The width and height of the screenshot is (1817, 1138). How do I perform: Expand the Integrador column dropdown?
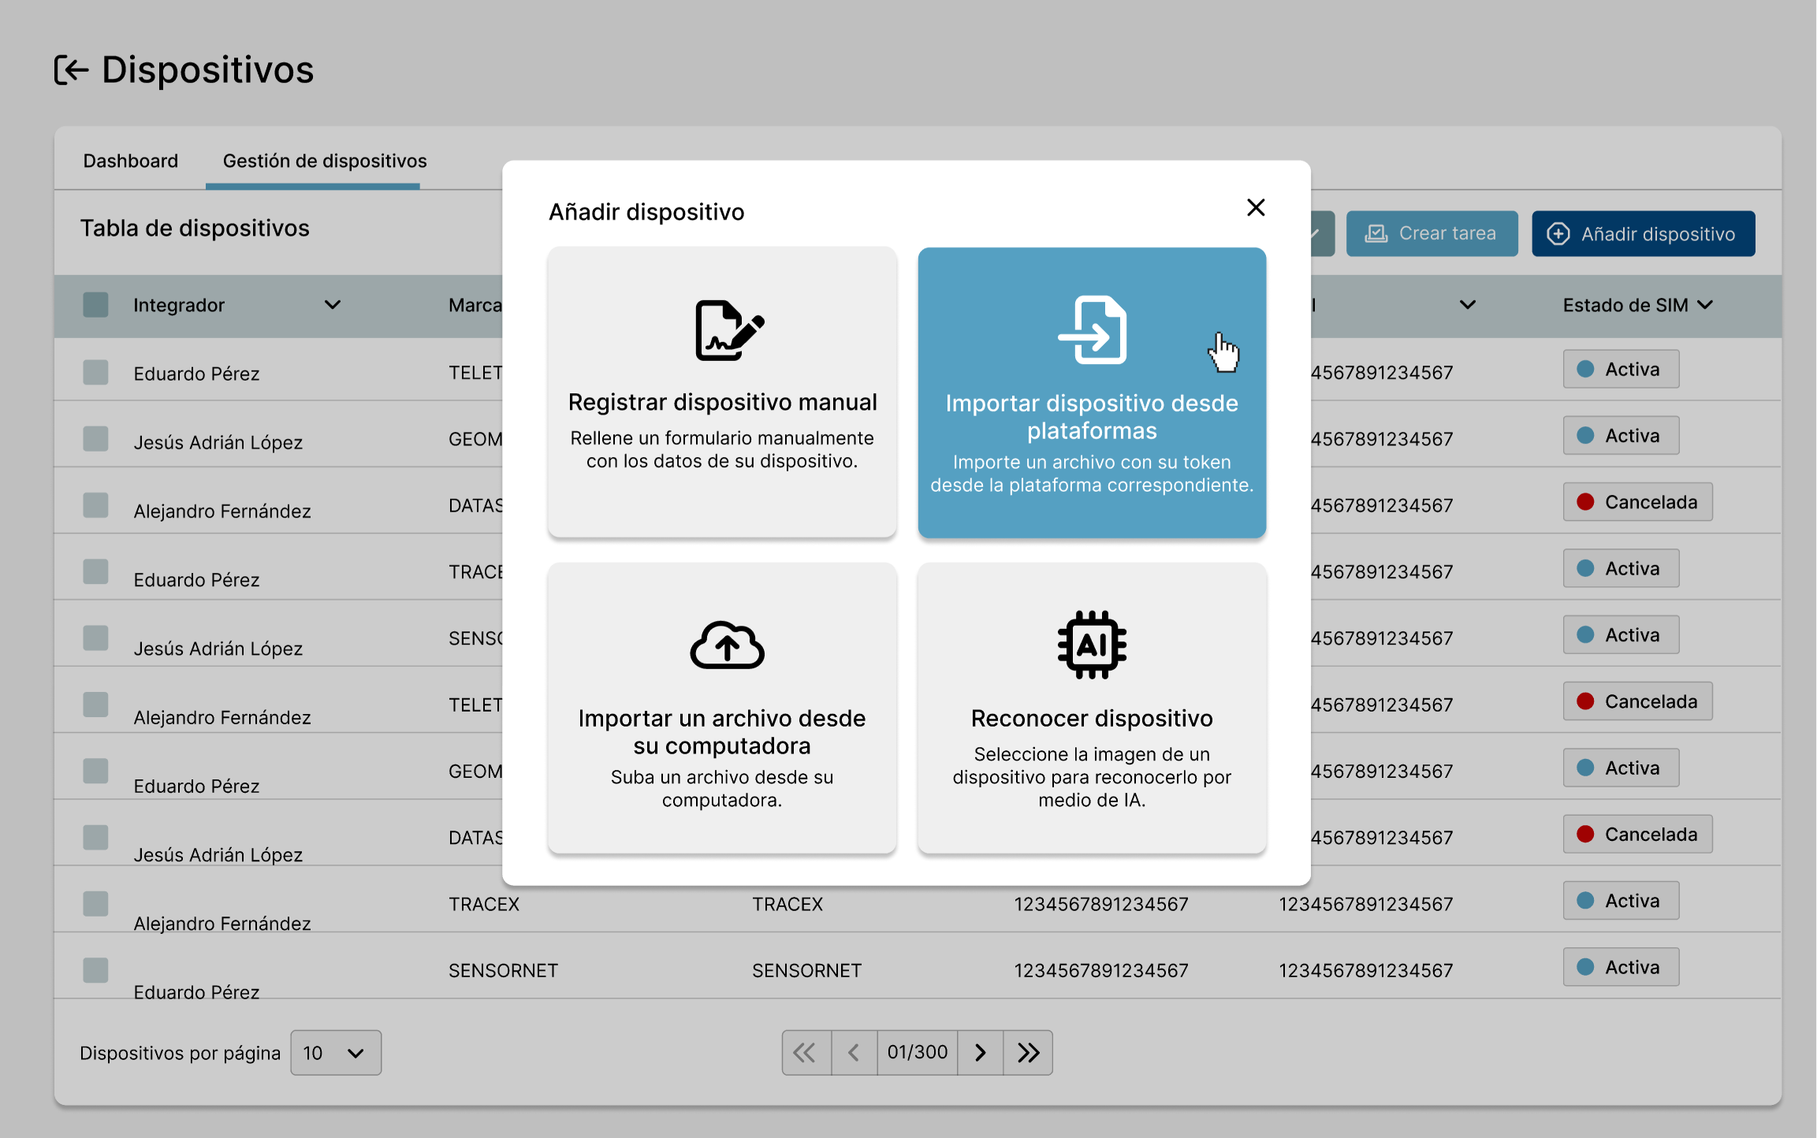[333, 304]
